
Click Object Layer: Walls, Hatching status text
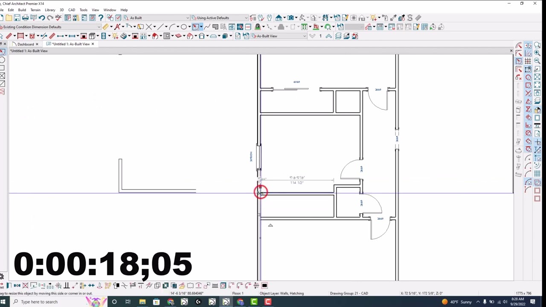[282, 293]
